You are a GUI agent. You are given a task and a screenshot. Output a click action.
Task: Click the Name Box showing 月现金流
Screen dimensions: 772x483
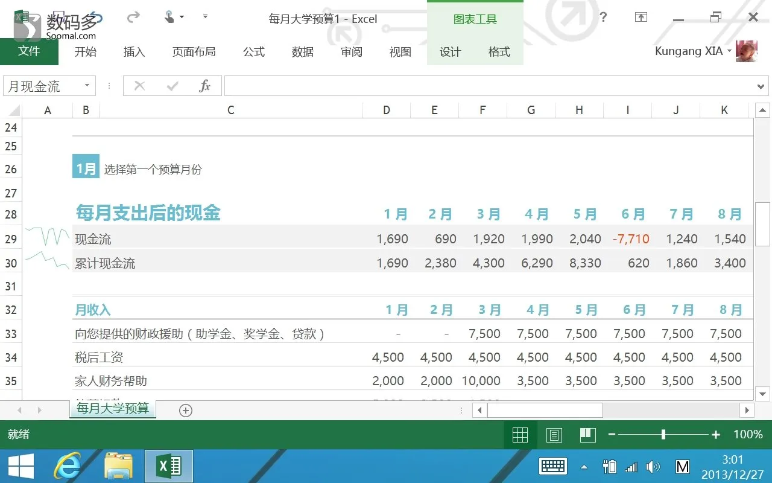coord(42,86)
